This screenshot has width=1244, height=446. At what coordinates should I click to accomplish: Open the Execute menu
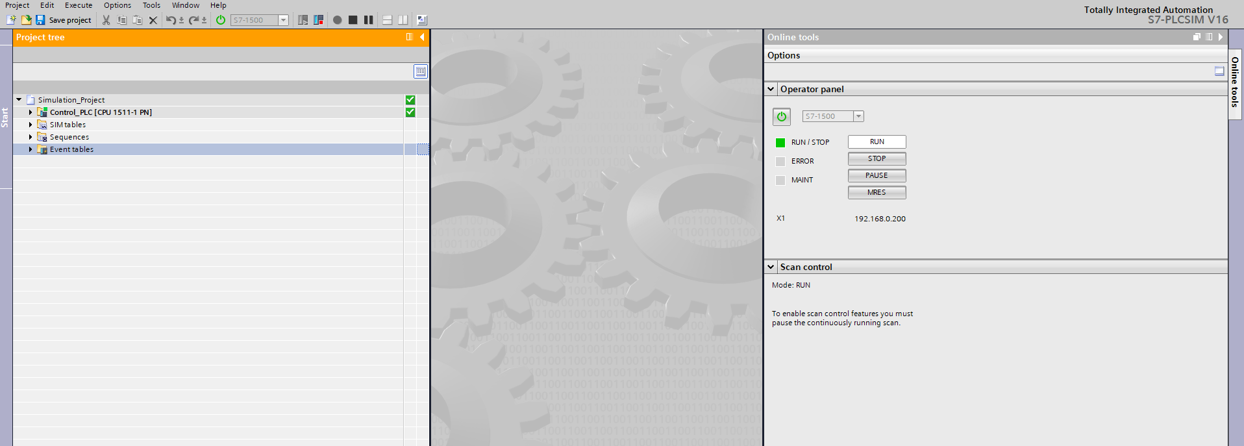(x=79, y=5)
